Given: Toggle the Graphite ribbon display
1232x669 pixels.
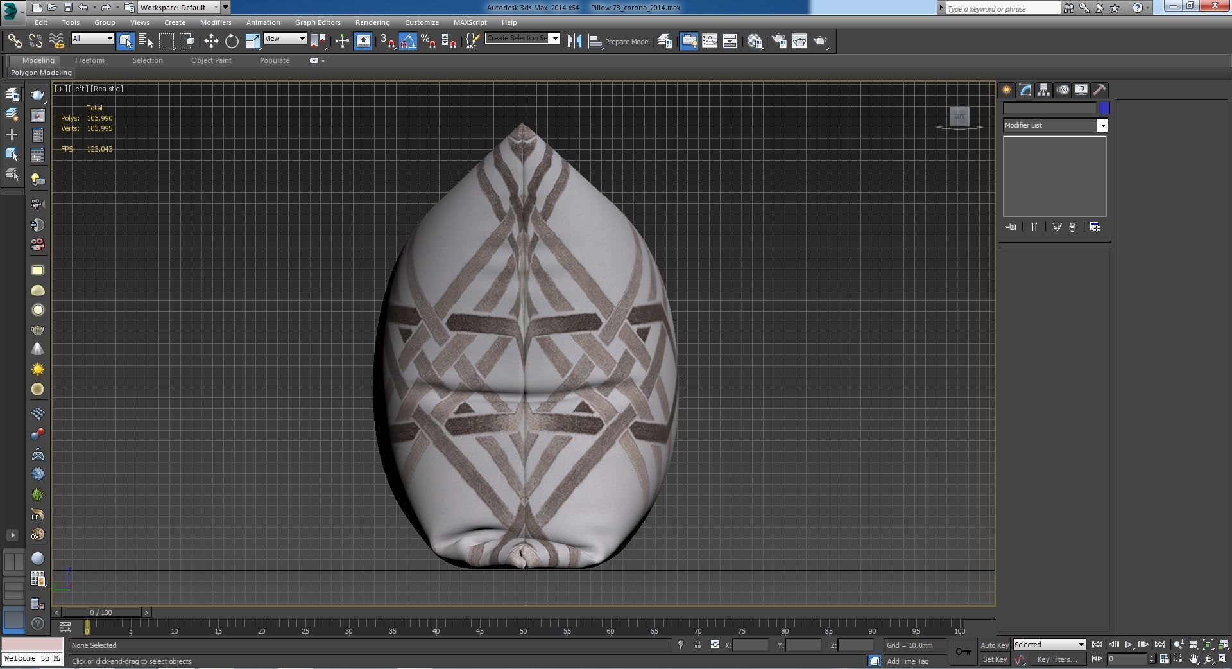Looking at the screenshot, I should (689, 41).
